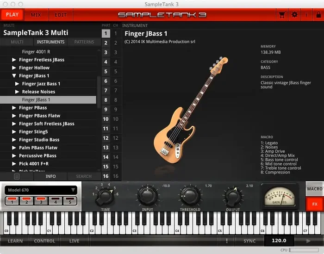The width and height of the screenshot is (324, 254).
Task: Expand Palm PBass Flatw folder
Action: pos(14,148)
